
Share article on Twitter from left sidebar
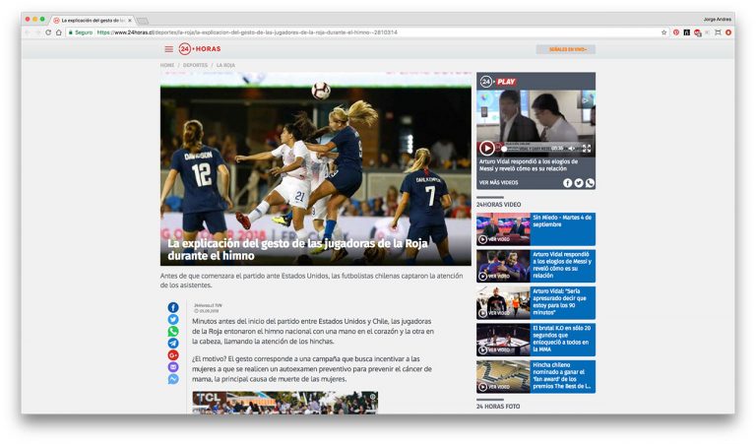coord(173,319)
